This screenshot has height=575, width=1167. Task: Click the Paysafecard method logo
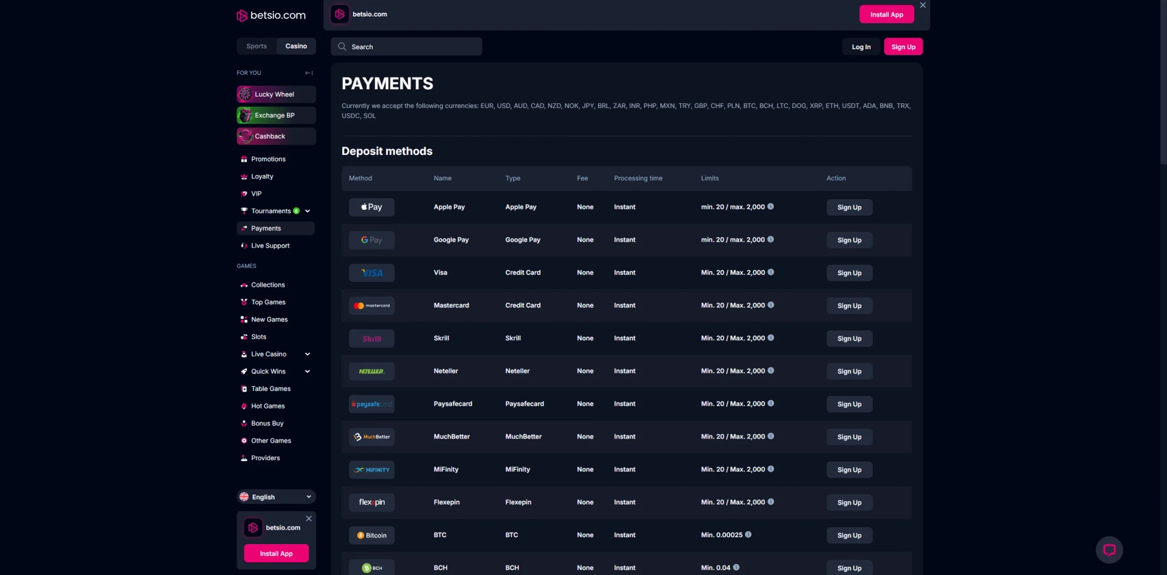(x=371, y=404)
